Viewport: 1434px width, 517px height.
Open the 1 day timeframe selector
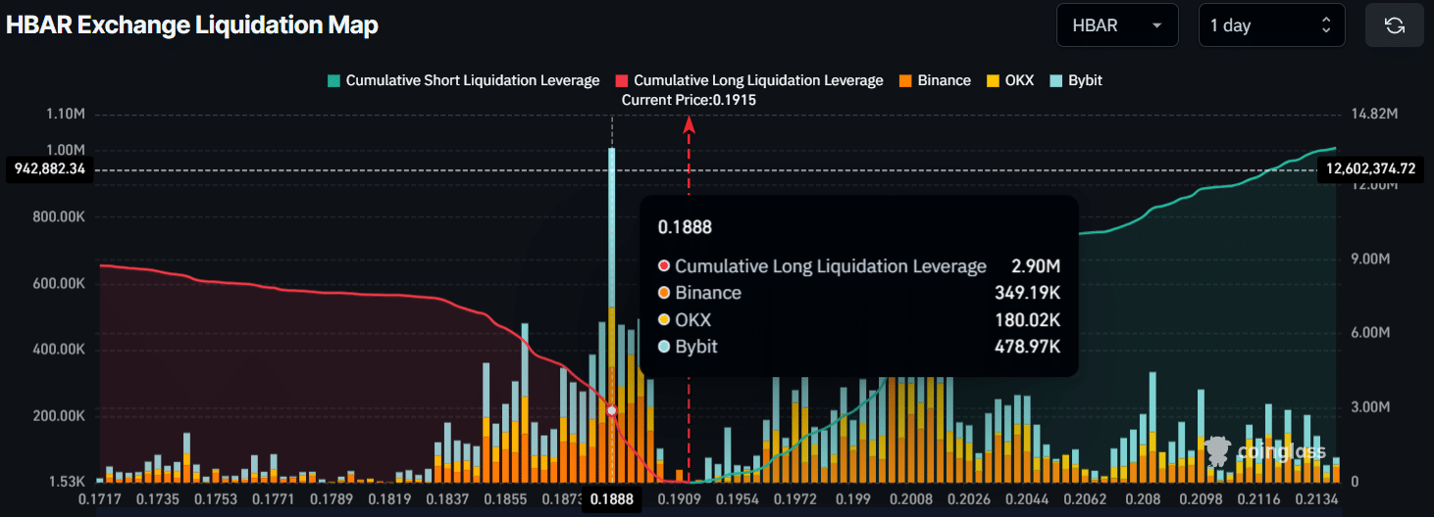[1270, 25]
